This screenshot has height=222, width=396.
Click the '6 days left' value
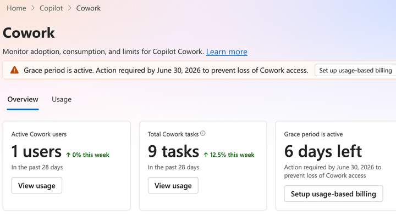coord(323,151)
